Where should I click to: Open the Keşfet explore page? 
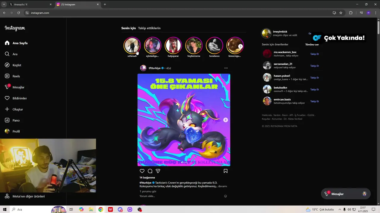[x=13, y=65]
